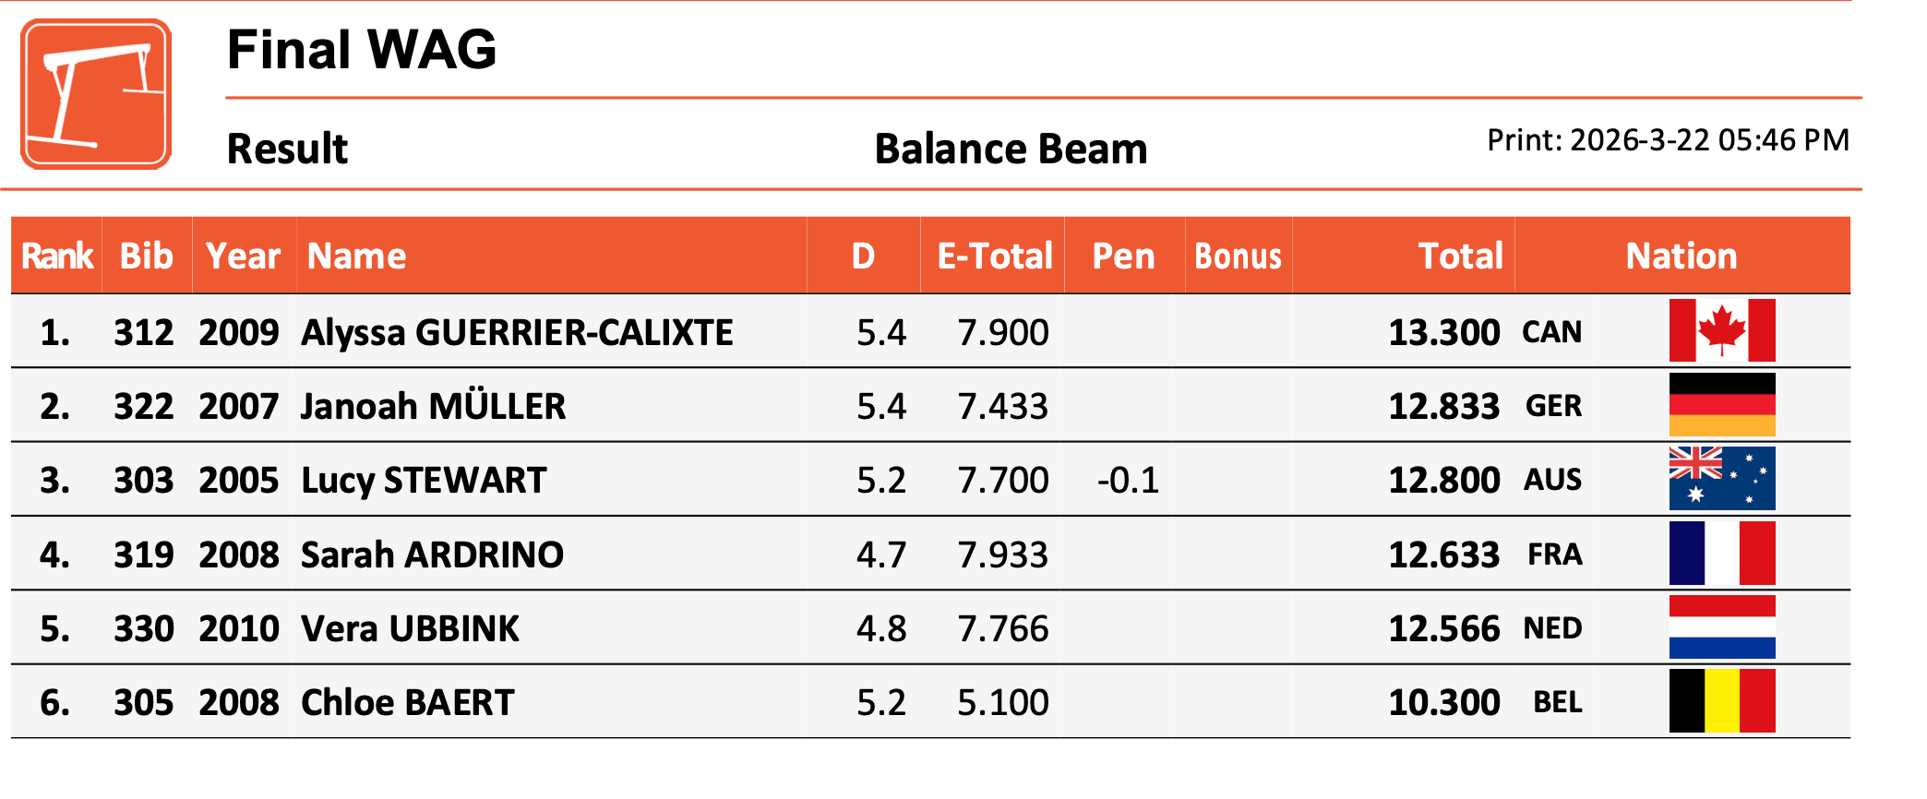Click the balance beam apparatus icon

(96, 94)
